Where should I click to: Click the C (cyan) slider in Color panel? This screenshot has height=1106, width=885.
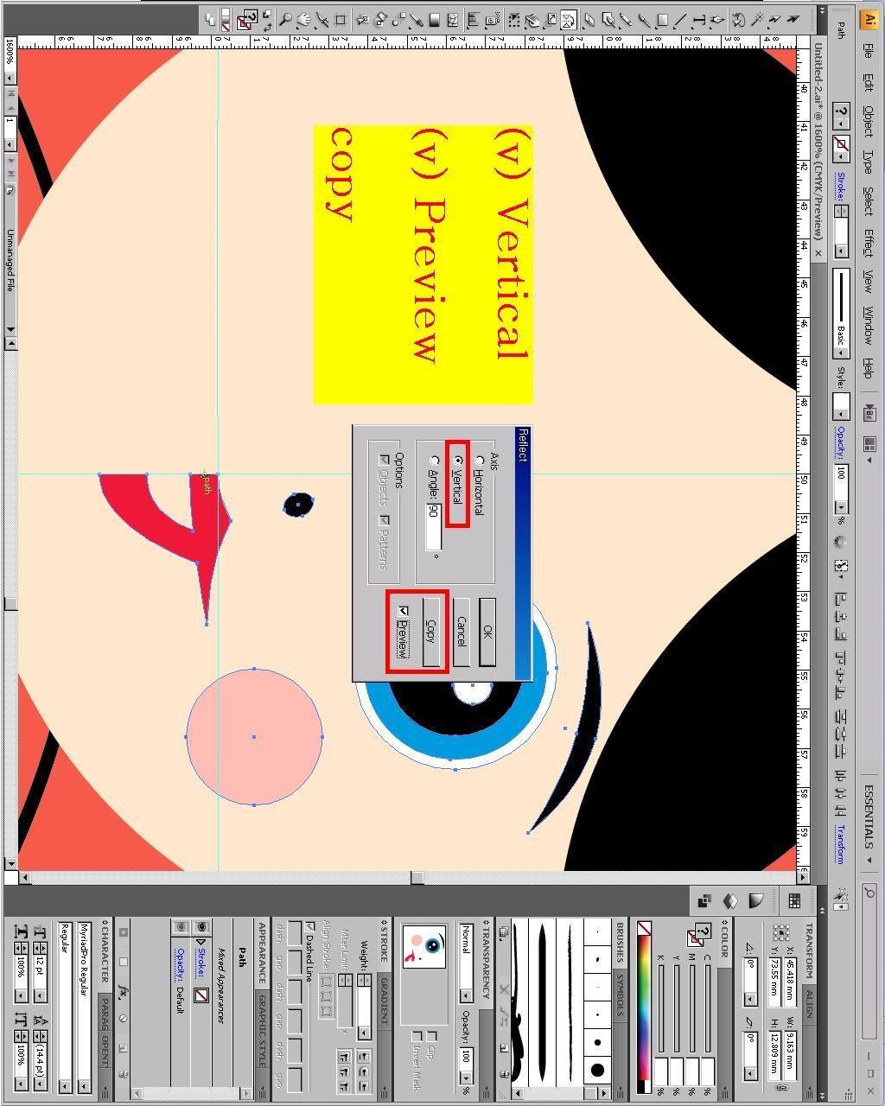click(708, 1008)
